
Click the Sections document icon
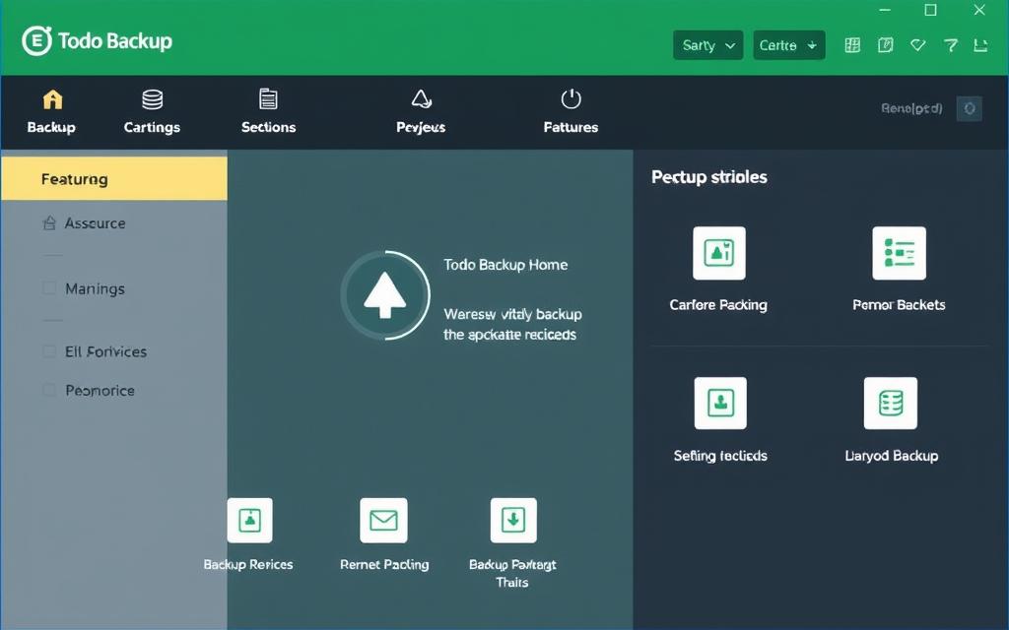[268, 99]
